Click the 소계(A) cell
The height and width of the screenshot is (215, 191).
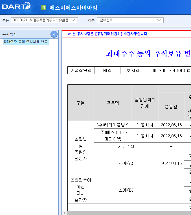click(x=126, y=163)
